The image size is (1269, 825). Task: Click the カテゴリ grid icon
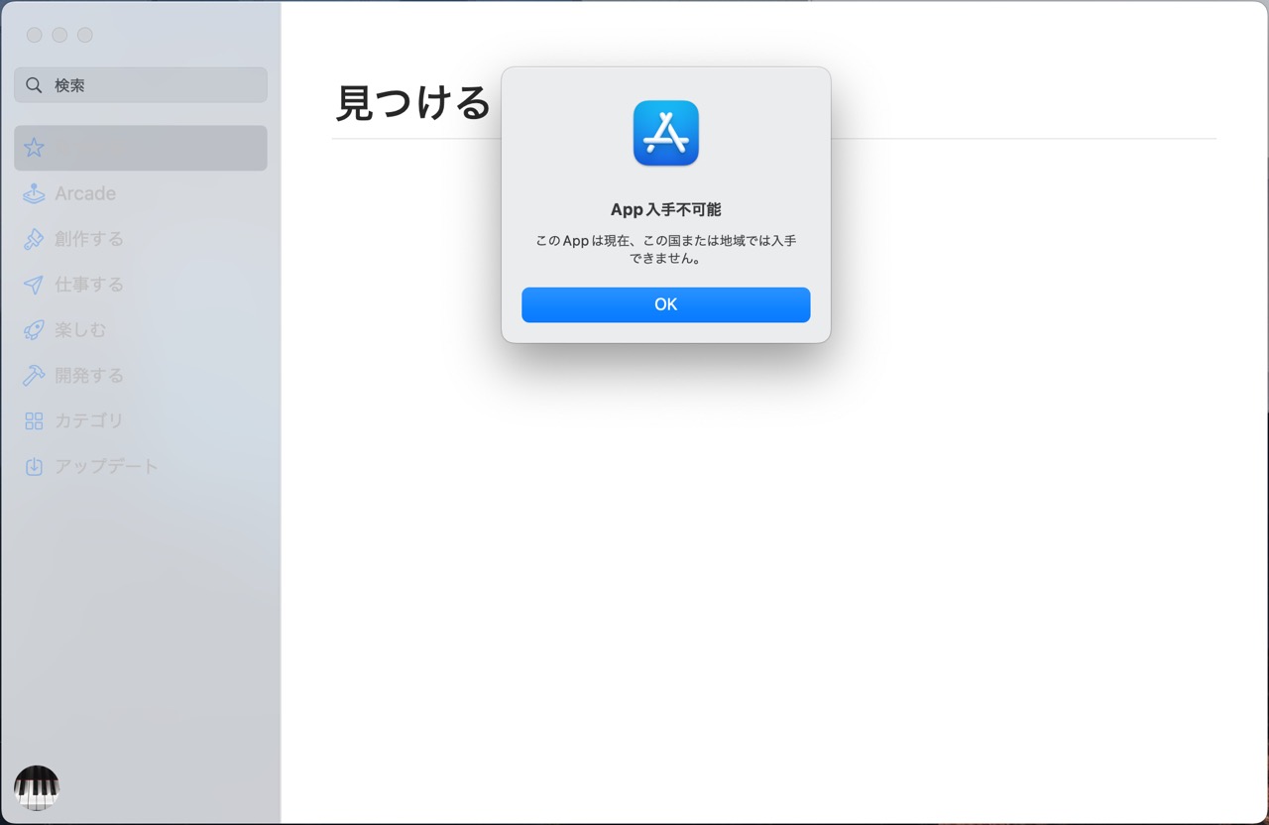coord(34,421)
